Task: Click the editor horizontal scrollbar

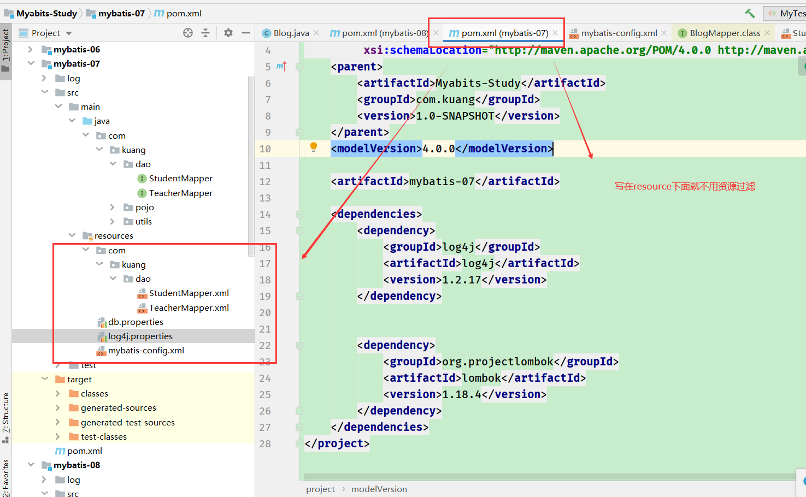Action: point(549,477)
